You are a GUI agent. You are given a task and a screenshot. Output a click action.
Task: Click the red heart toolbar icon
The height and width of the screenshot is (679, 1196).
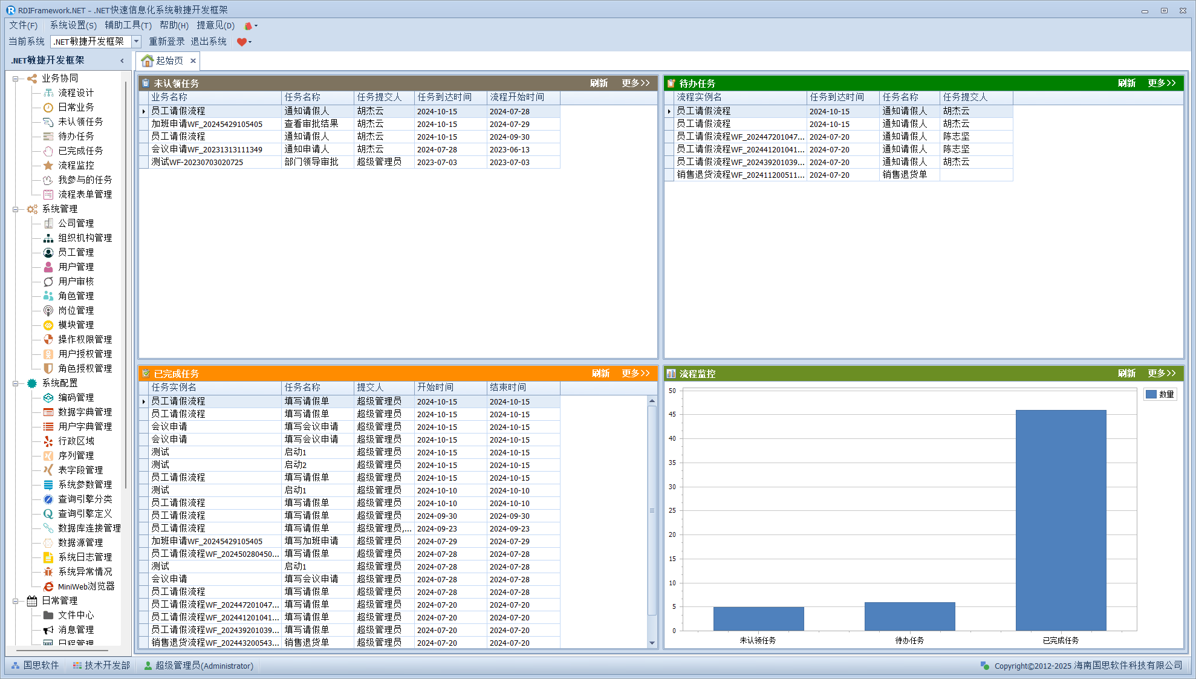241,42
